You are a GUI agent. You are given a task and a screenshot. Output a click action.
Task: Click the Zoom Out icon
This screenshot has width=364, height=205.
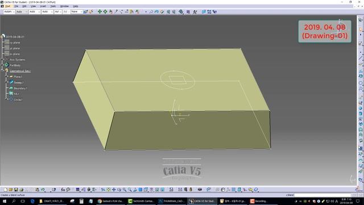point(130,190)
